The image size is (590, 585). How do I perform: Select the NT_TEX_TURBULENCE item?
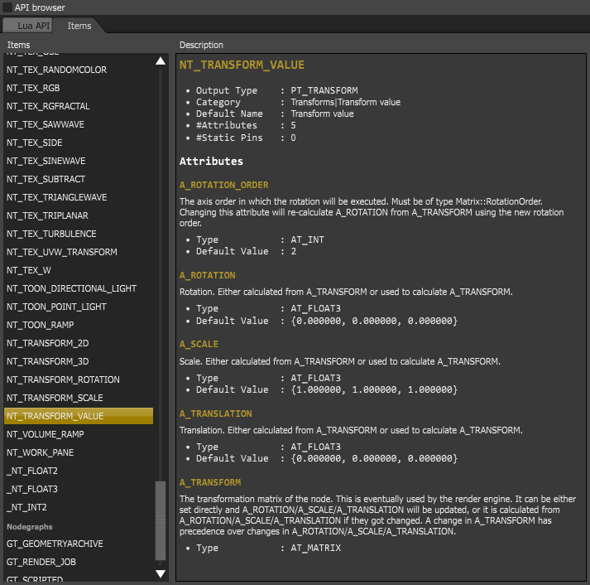[x=51, y=234]
